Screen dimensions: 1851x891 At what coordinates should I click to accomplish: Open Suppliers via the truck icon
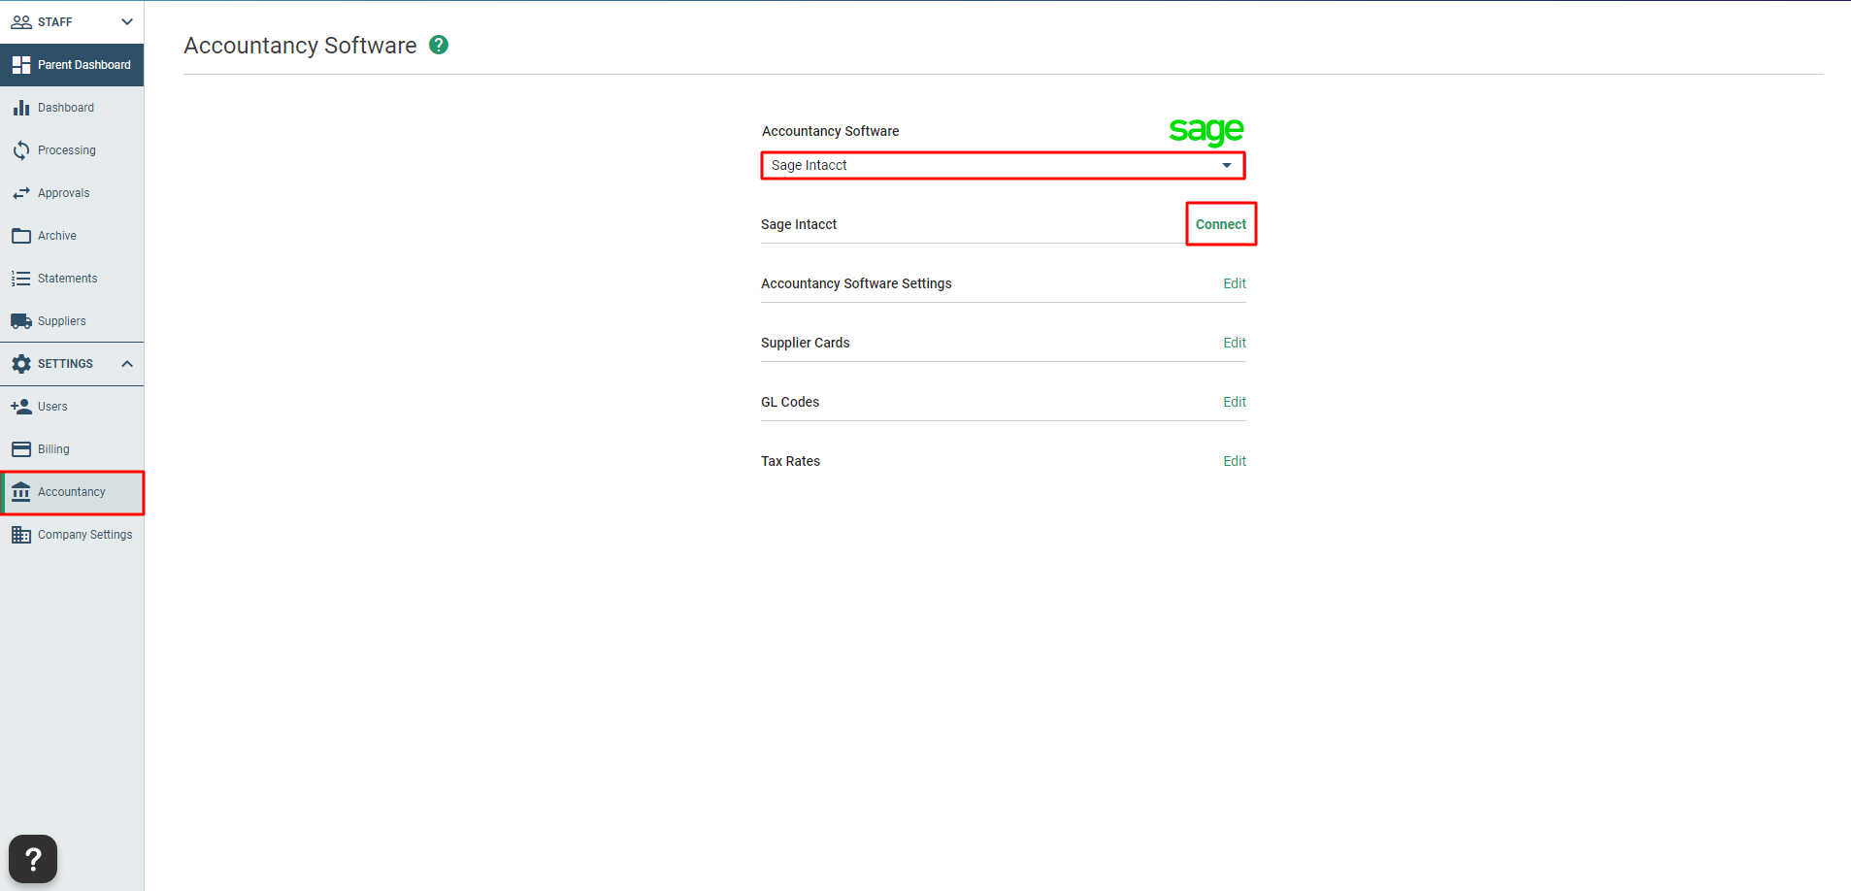tap(21, 320)
